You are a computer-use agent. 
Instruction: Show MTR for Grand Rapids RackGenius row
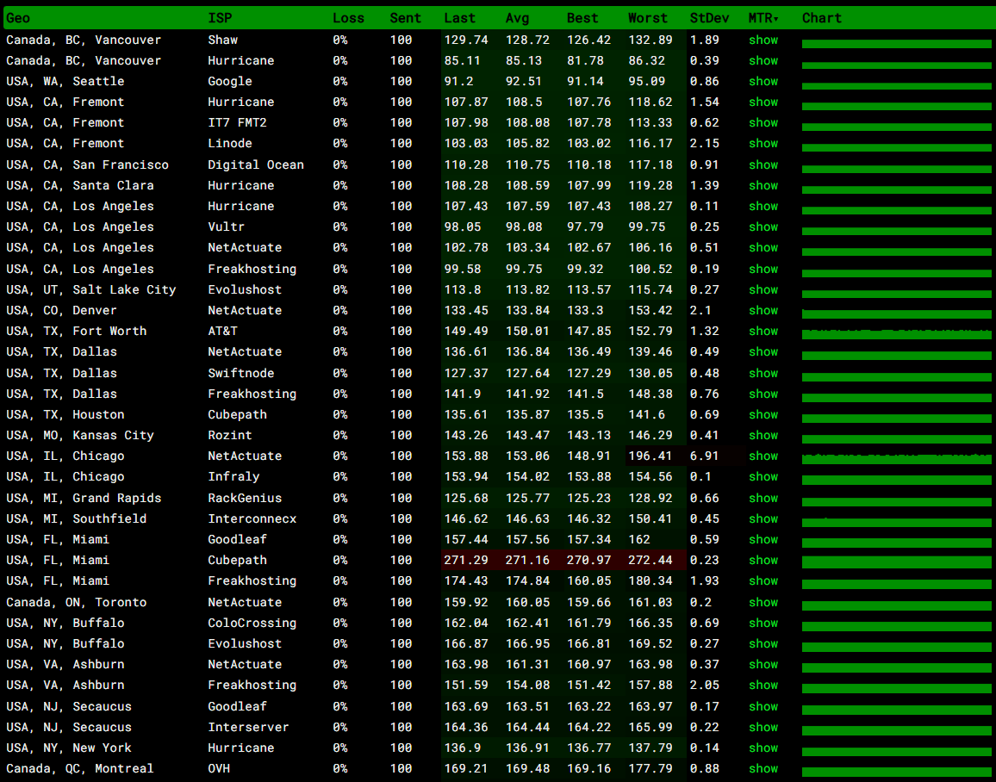click(x=763, y=499)
